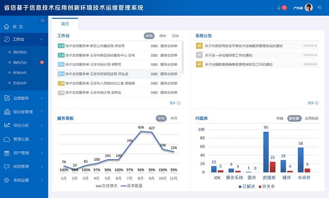Click the 数据库 resolved bar showing 95
This screenshot has height=198, width=329.
(266, 152)
